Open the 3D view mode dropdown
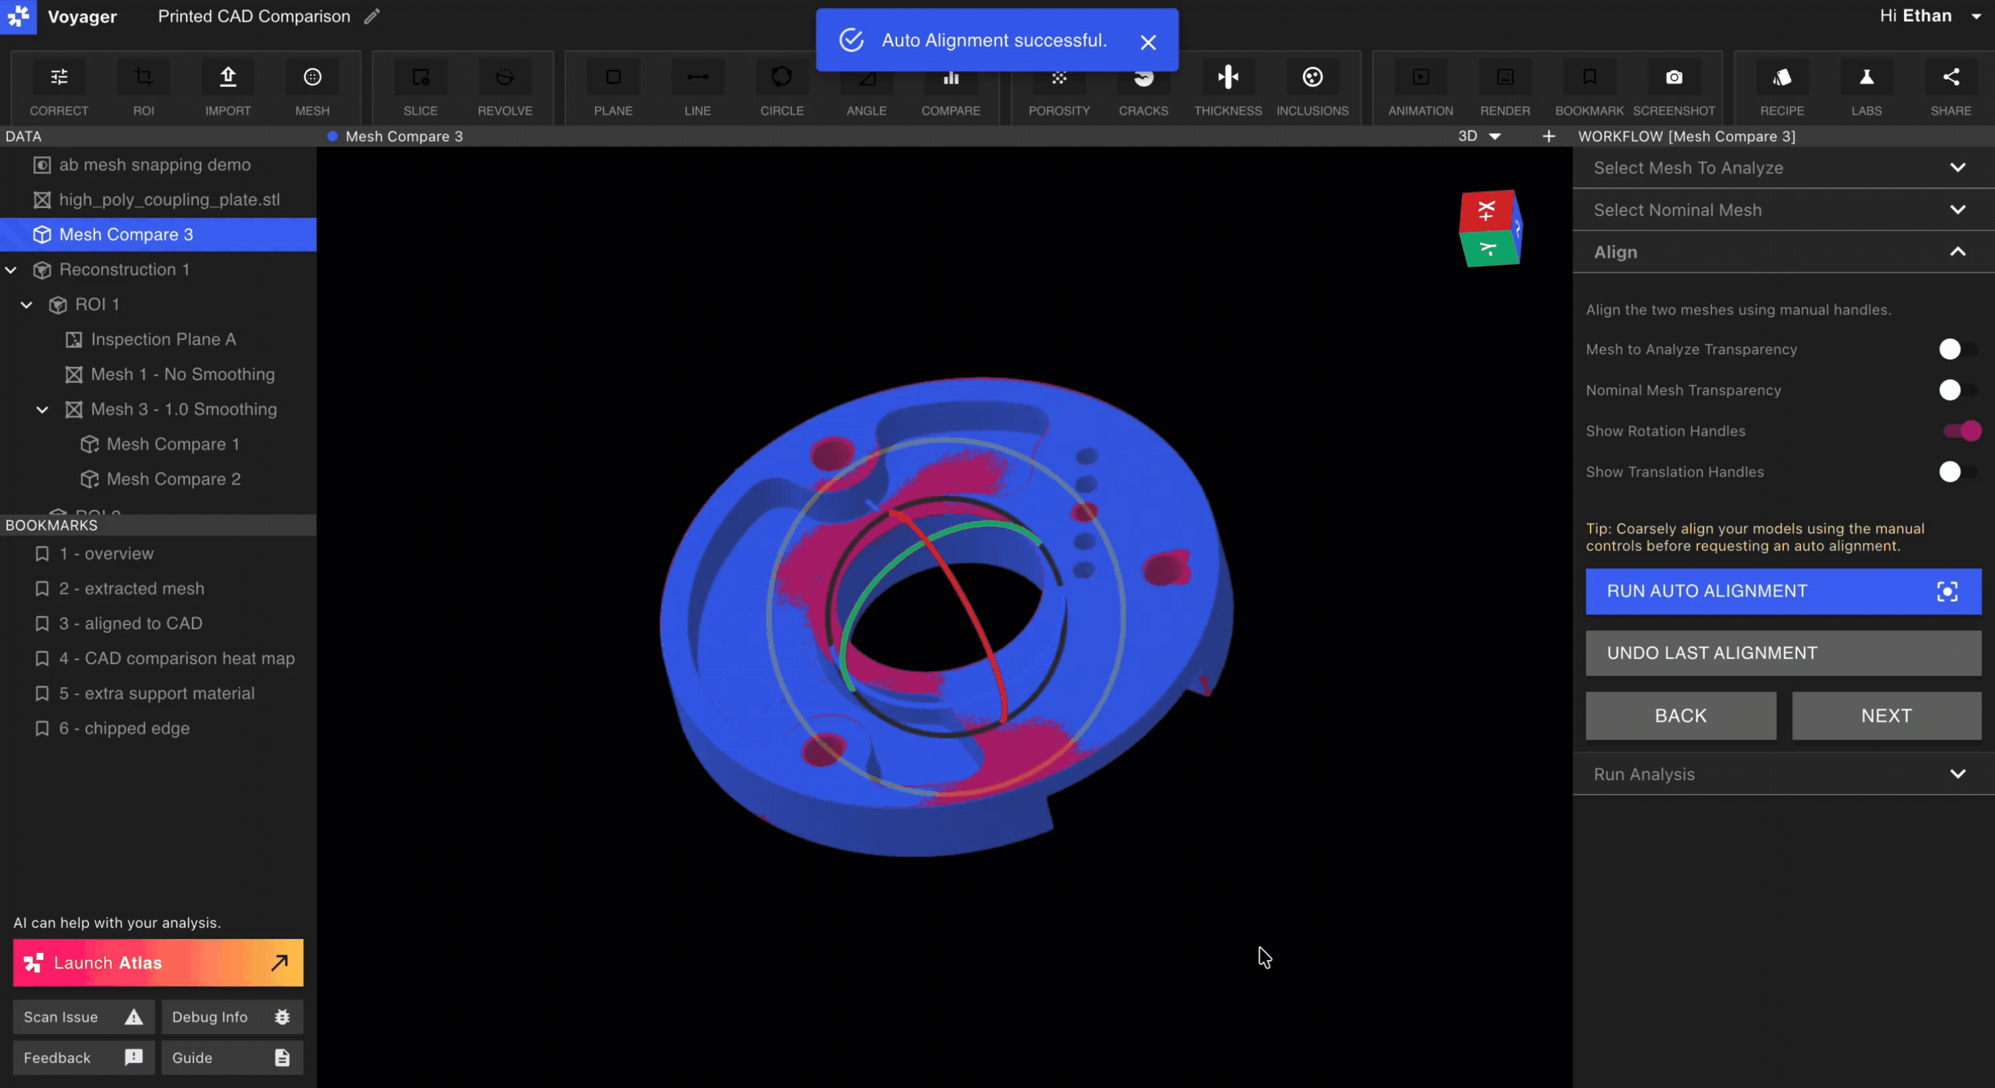 point(1479,136)
